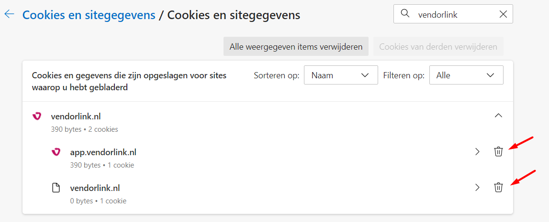The height and width of the screenshot is (222, 549).
Task: Click the magnifying glass search icon
Action: click(x=405, y=14)
